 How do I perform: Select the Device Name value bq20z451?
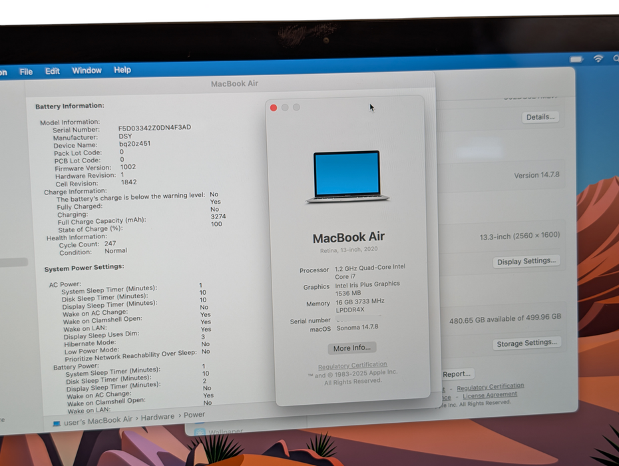(x=134, y=144)
